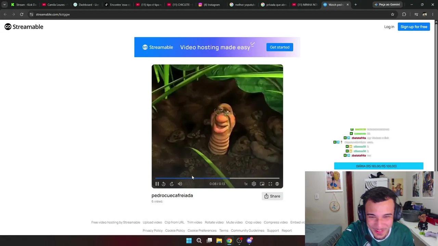Switch to the Encontre 'esse TikTok tab

tap(118, 5)
